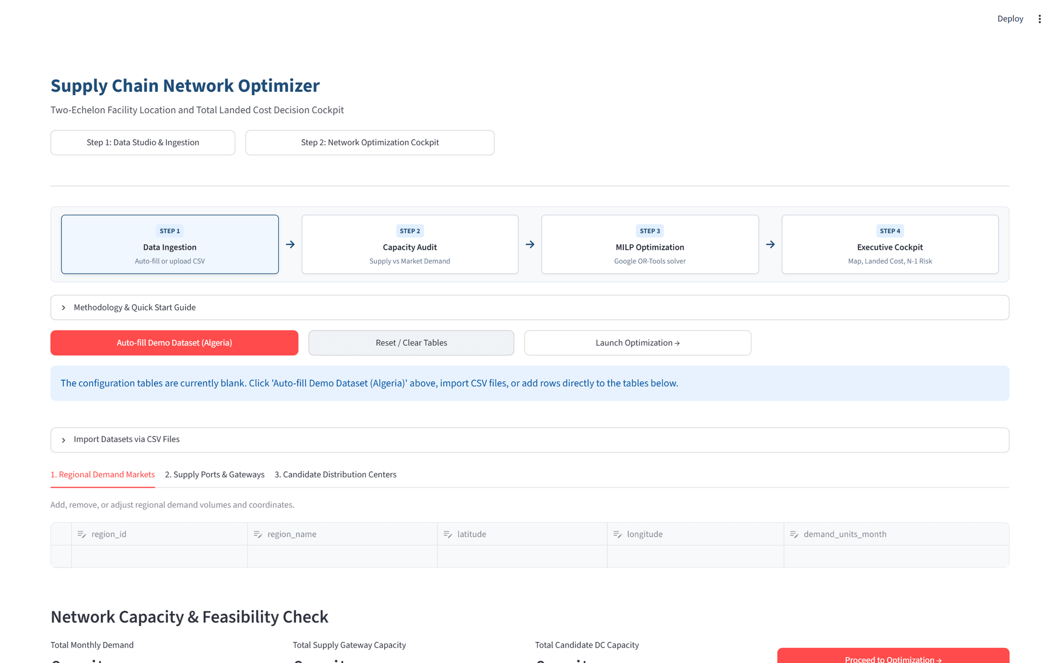Click the Total Monthly Demand label
The height and width of the screenshot is (663, 1060).
coord(92,645)
